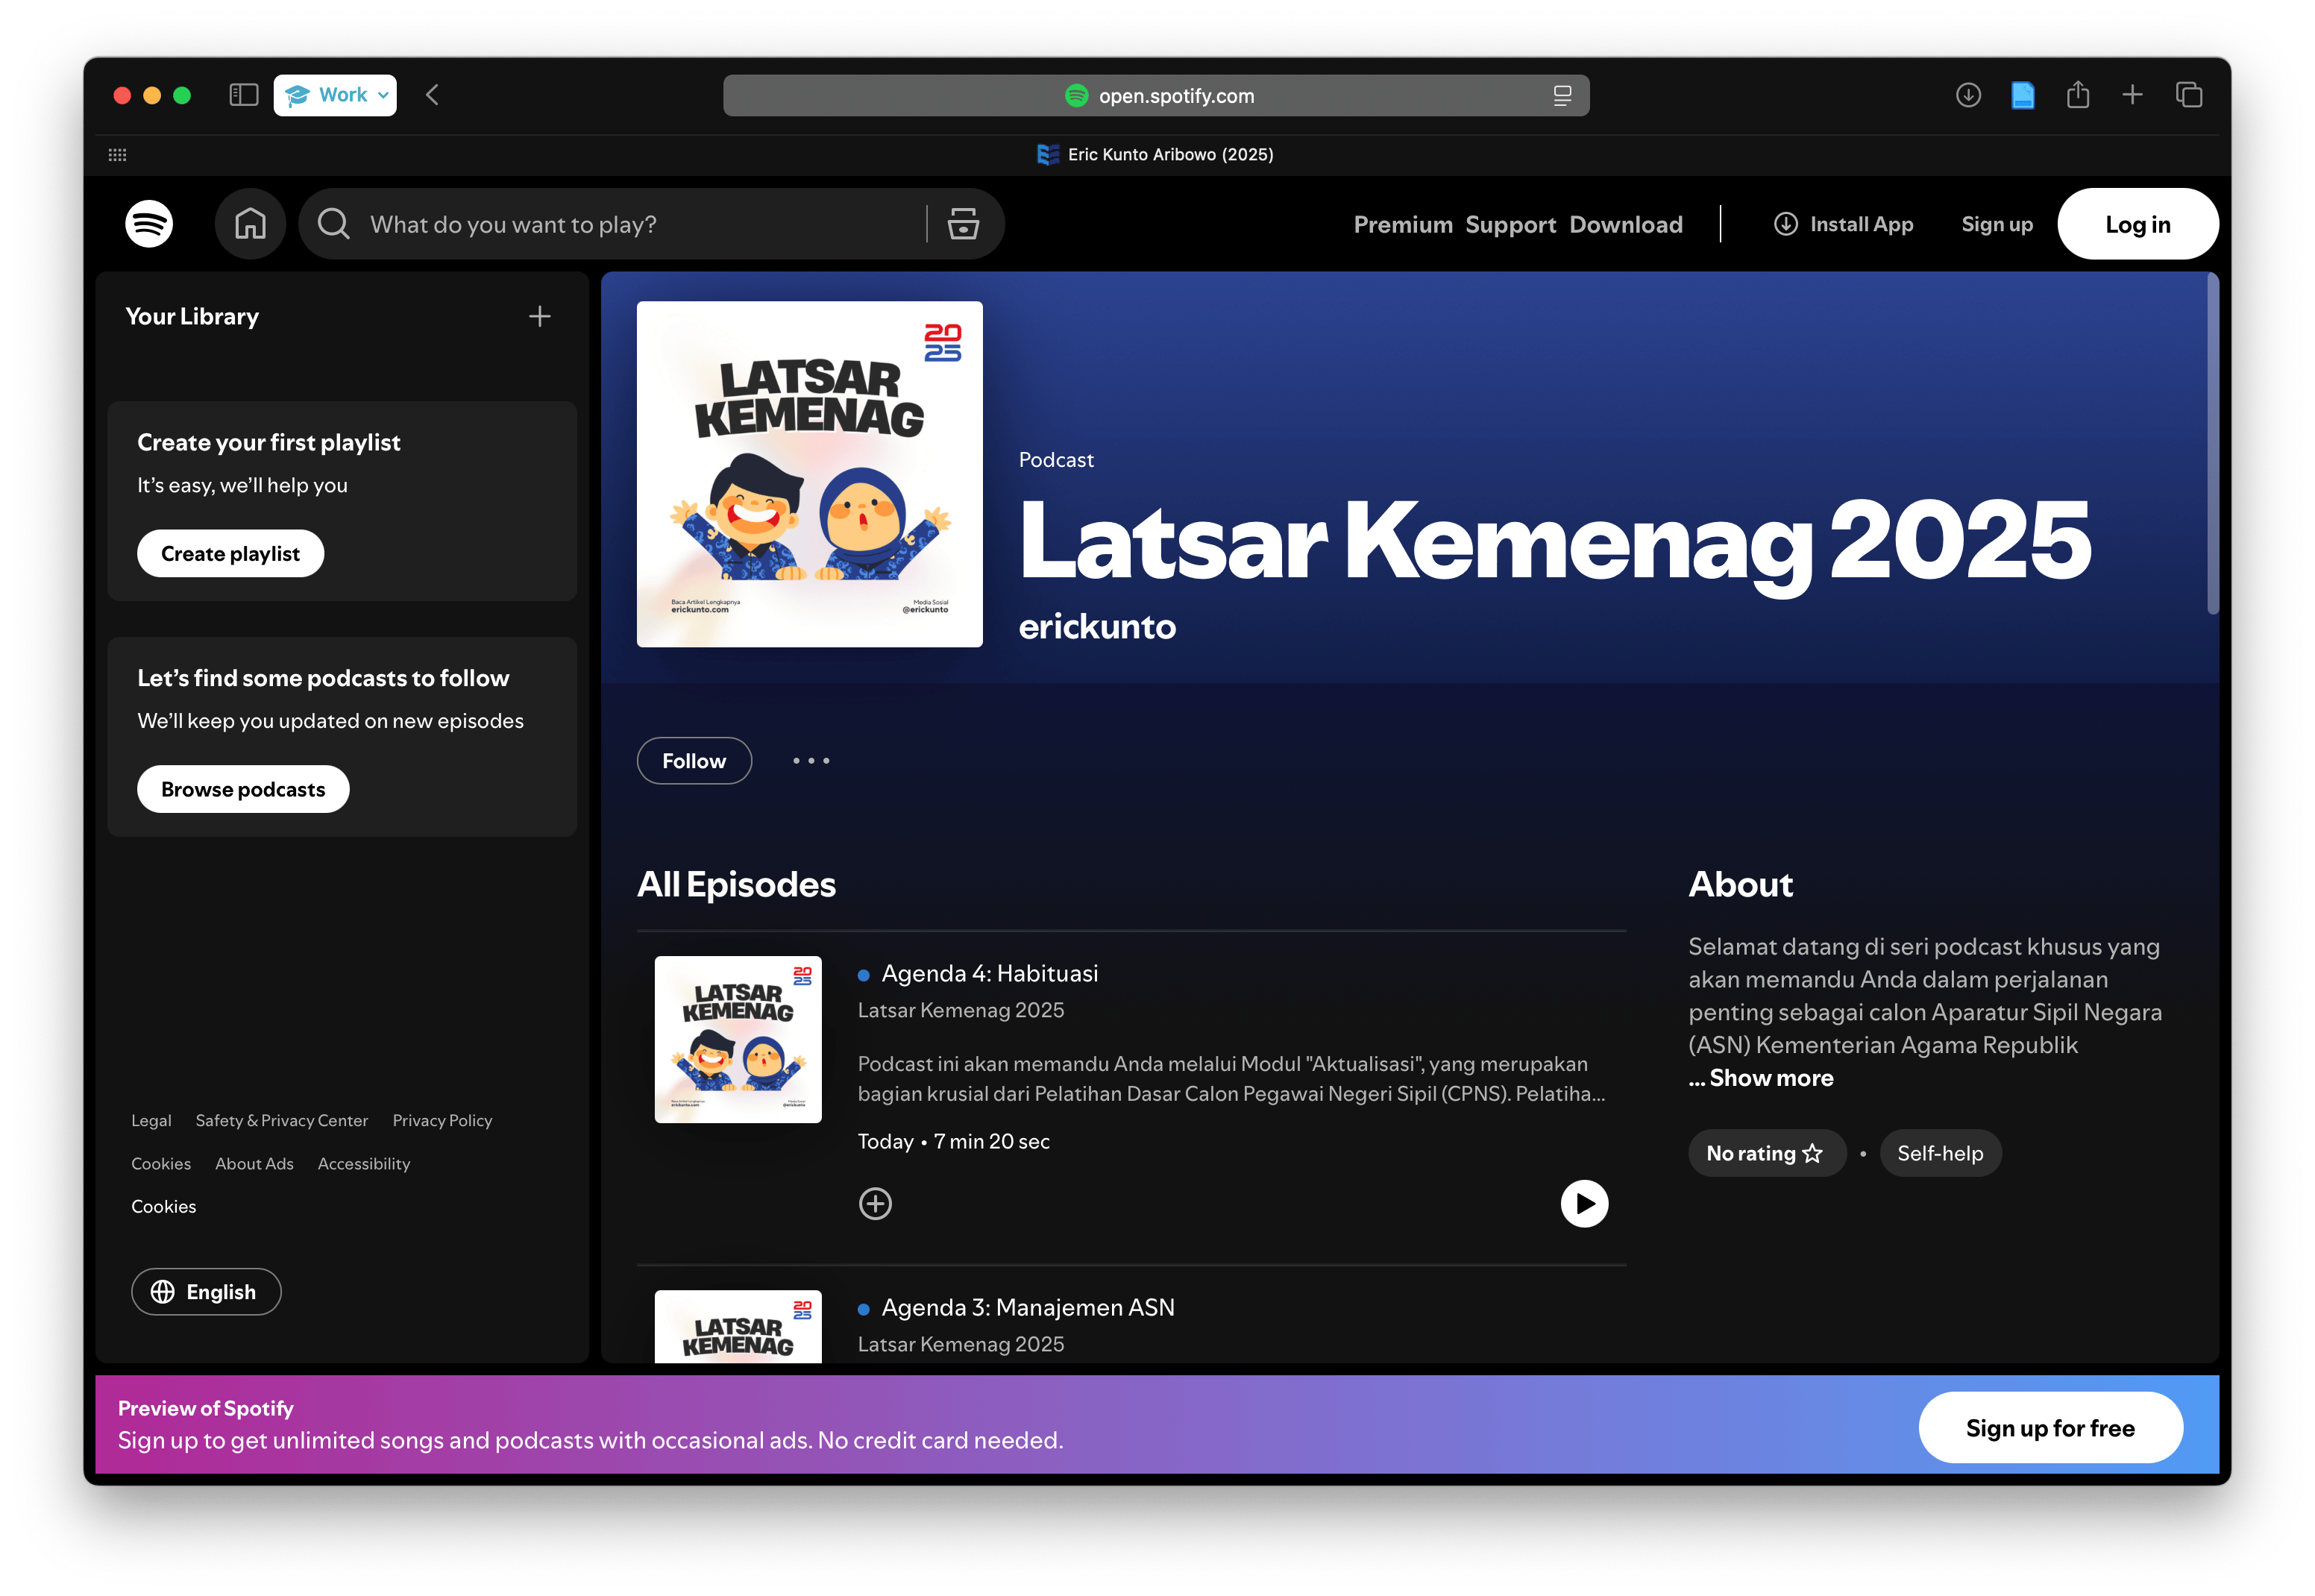
Task: Open the Work profile dropdown
Action: [x=335, y=95]
